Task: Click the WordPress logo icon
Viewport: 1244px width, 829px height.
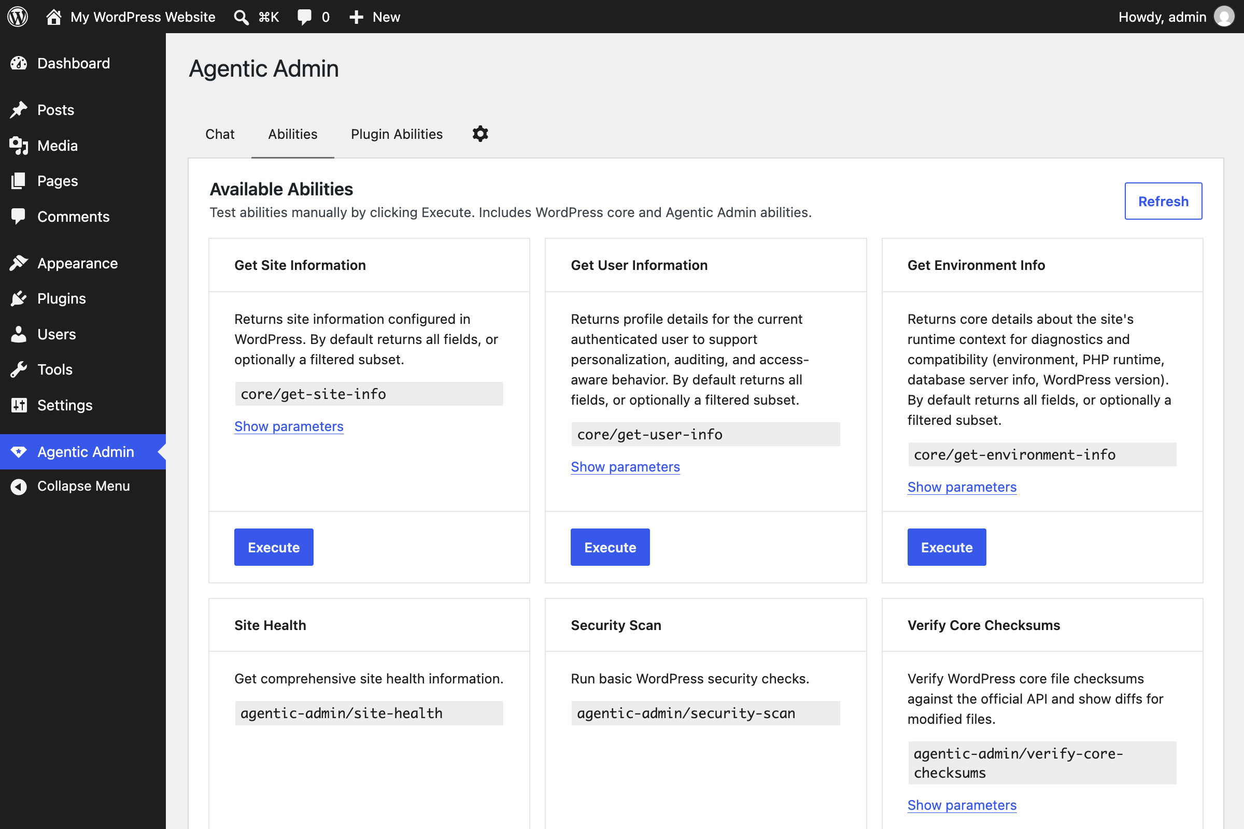Action: (x=18, y=17)
